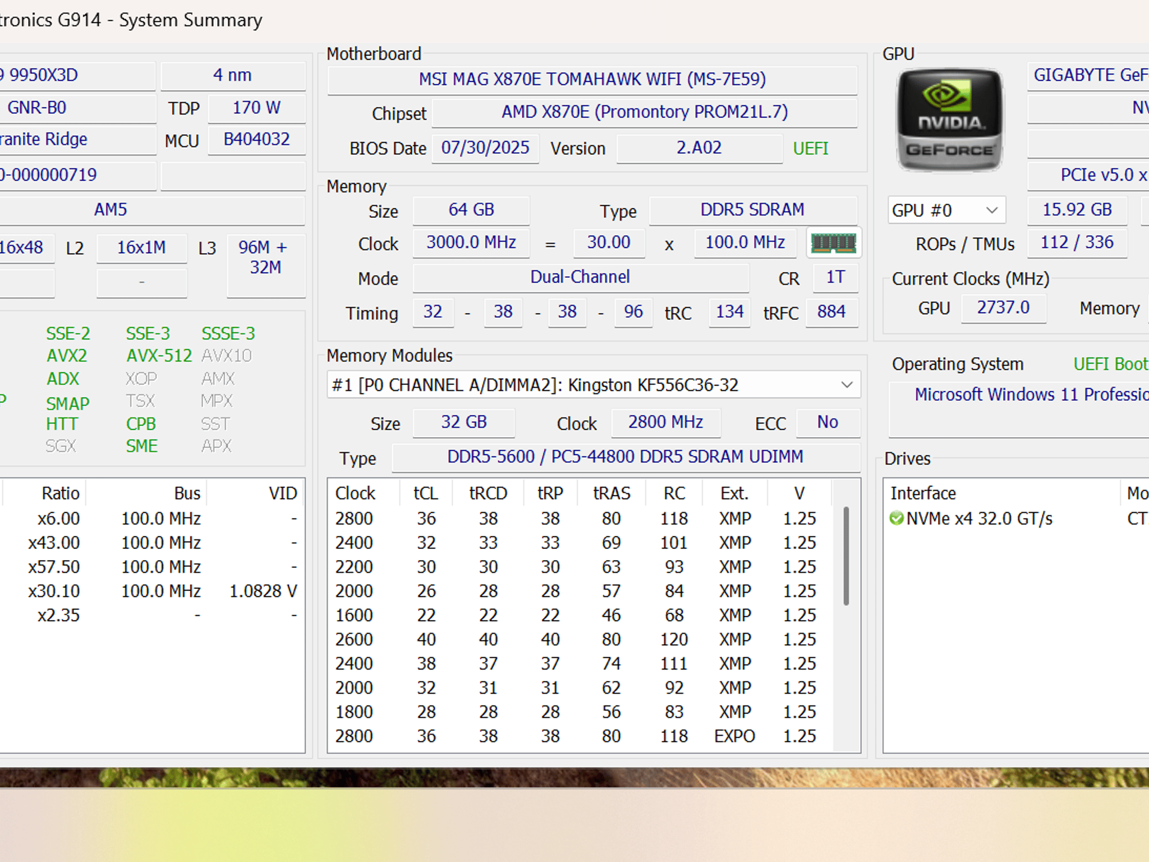
Task: Click the ECC No value
Action: 828,423
